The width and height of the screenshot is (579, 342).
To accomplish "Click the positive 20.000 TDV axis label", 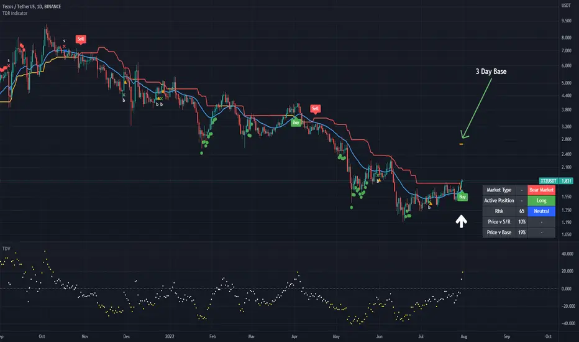I will point(568,271).
